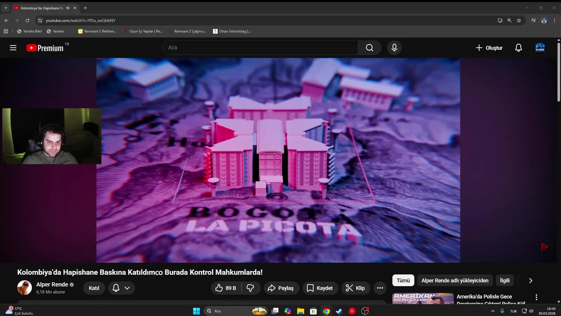The height and width of the screenshot is (316, 561).
Task: Open the Oluştur create menu
Action: tap(489, 48)
